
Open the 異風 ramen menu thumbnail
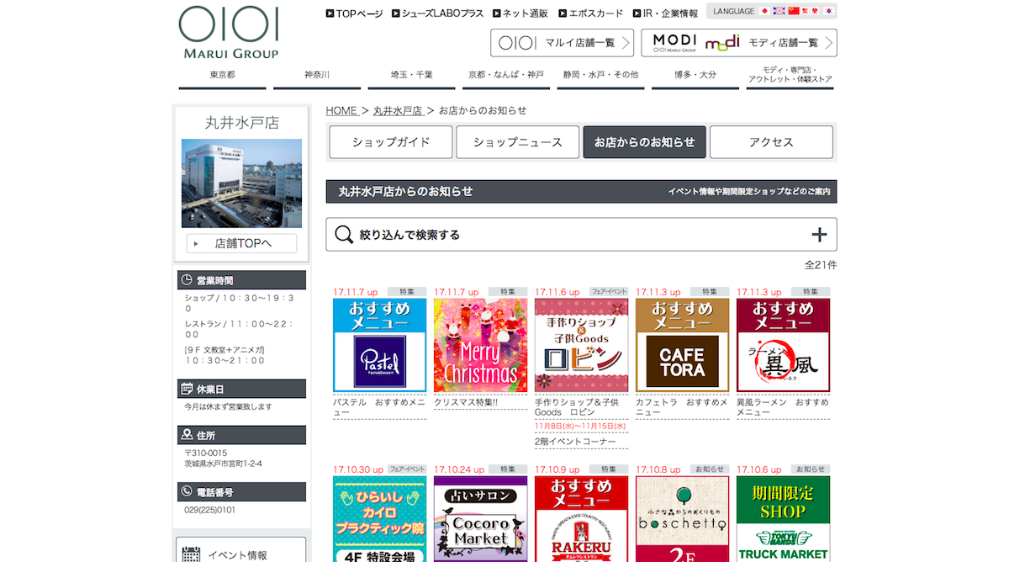coord(784,345)
